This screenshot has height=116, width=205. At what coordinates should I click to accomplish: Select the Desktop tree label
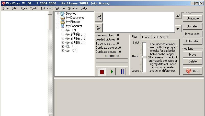click(x=71, y=14)
